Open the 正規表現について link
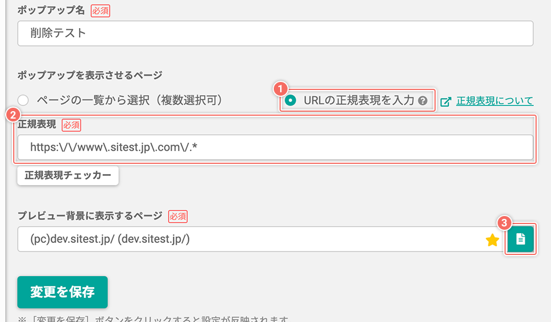This screenshot has width=551, height=322. 495,101
